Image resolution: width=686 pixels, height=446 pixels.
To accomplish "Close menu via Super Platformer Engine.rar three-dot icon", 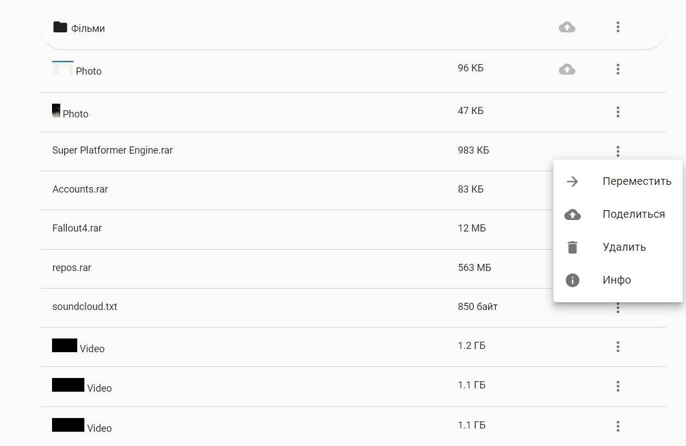I will pyautogui.click(x=618, y=151).
